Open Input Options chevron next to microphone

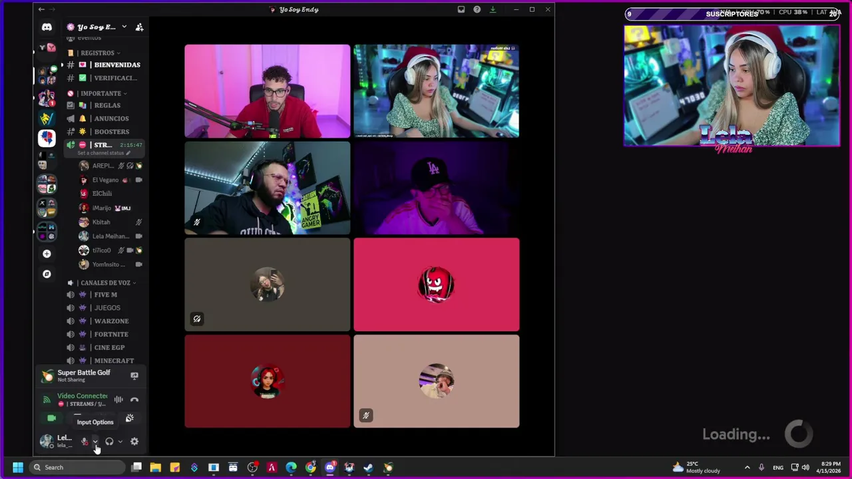click(x=95, y=441)
